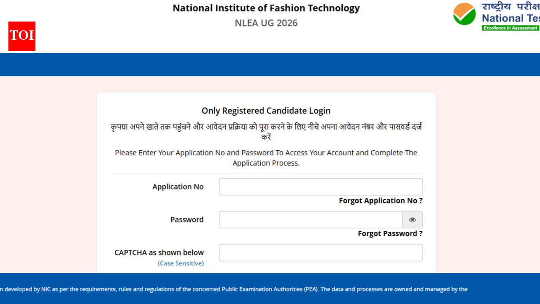The height and width of the screenshot is (304, 540).
Task: Click the Application No input field
Action: [x=321, y=187]
